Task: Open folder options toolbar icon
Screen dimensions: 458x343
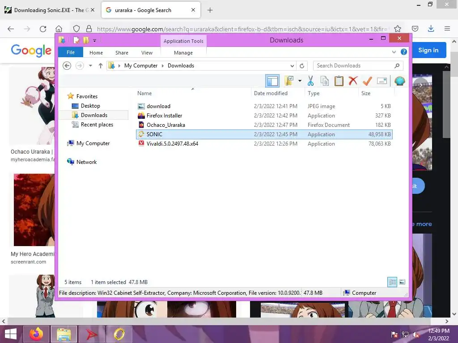Action: pyautogui.click(x=289, y=81)
